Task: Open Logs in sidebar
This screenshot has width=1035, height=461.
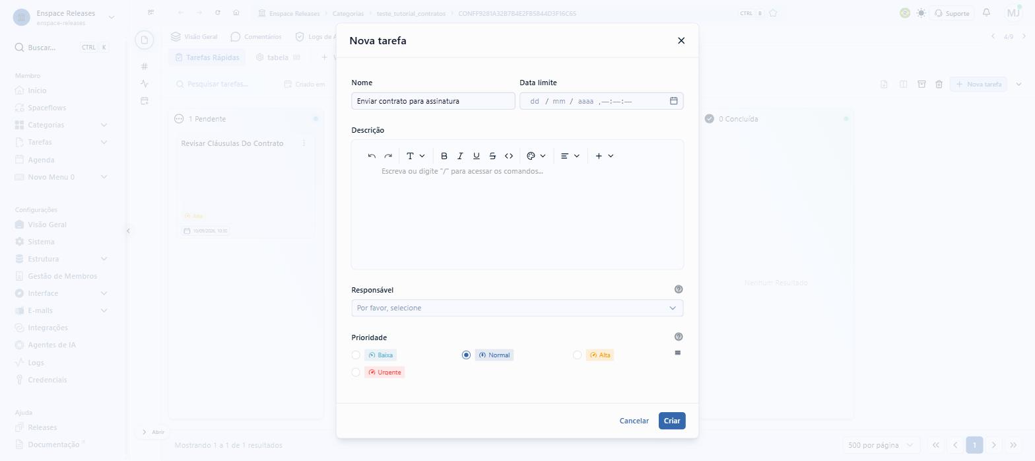Action: pyautogui.click(x=61, y=363)
